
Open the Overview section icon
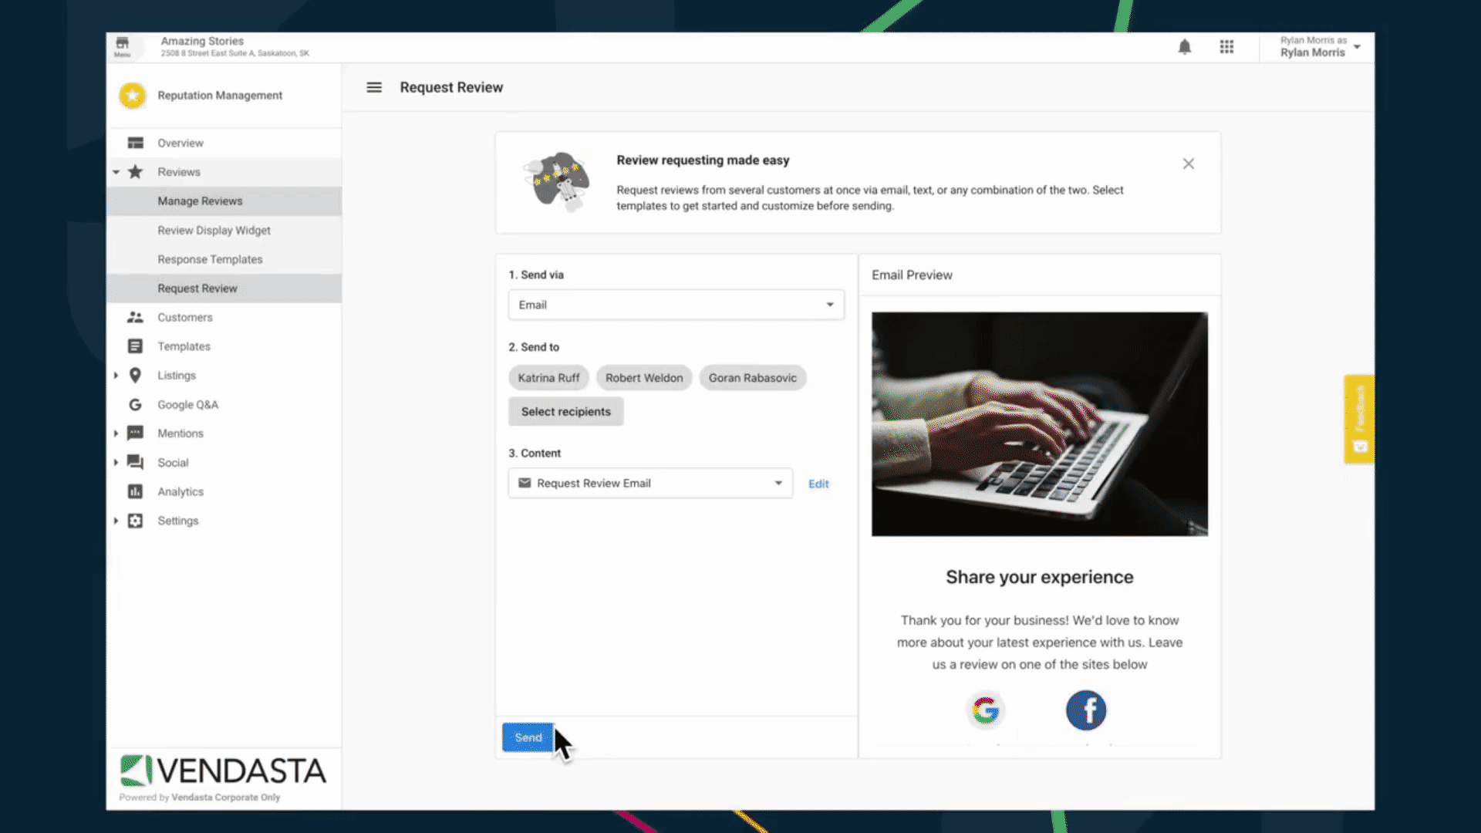pyautogui.click(x=135, y=143)
